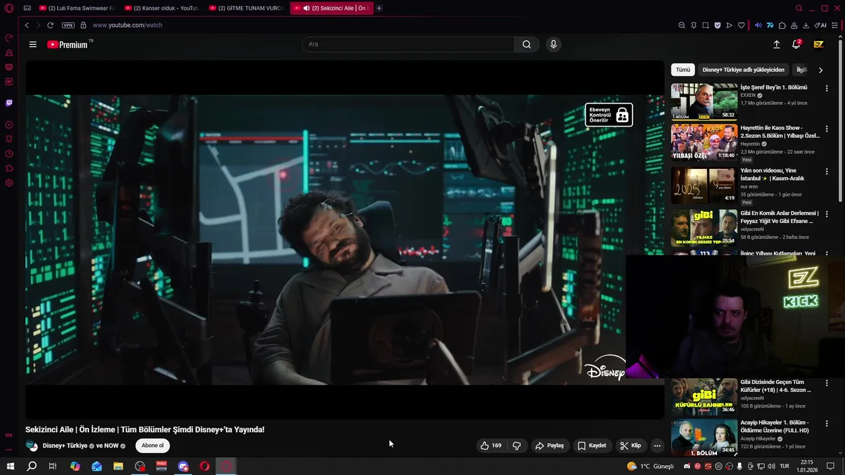The width and height of the screenshot is (845, 475).
Task: Reload the page with refresh icon
Action: click(50, 25)
